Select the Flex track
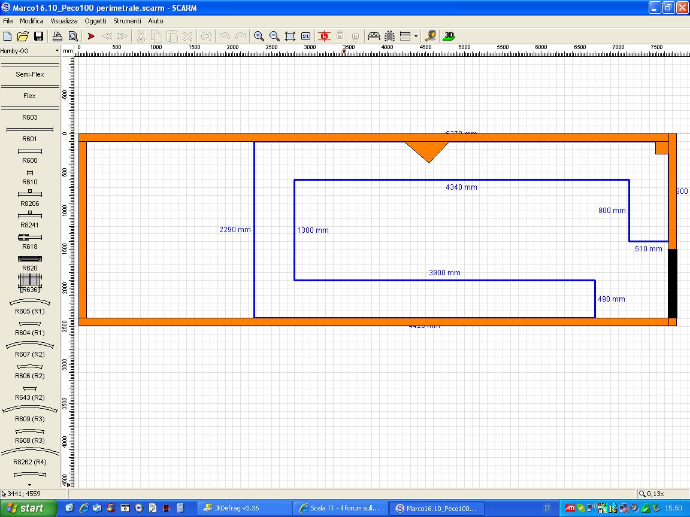Screen dimensions: 690x517 coord(30,92)
